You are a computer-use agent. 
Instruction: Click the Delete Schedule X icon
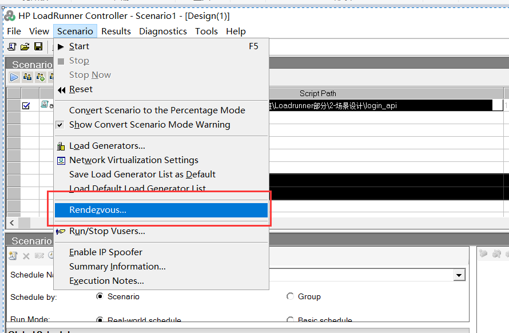pos(26,256)
